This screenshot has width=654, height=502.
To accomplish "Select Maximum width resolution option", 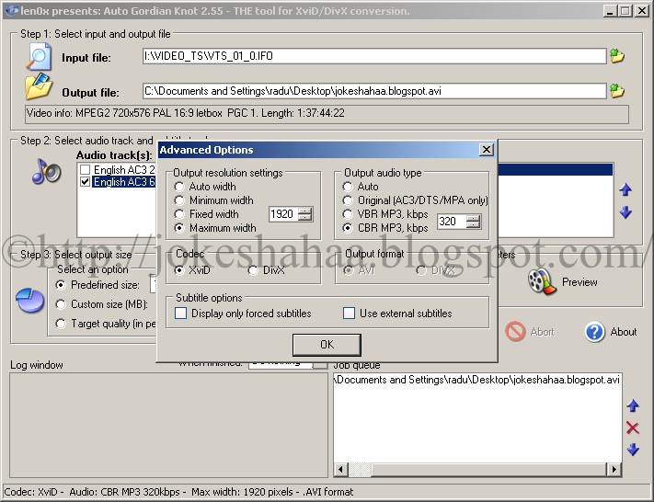I will point(179,228).
